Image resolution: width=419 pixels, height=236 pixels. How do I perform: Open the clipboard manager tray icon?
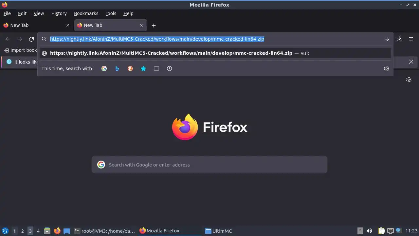click(x=381, y=231)
